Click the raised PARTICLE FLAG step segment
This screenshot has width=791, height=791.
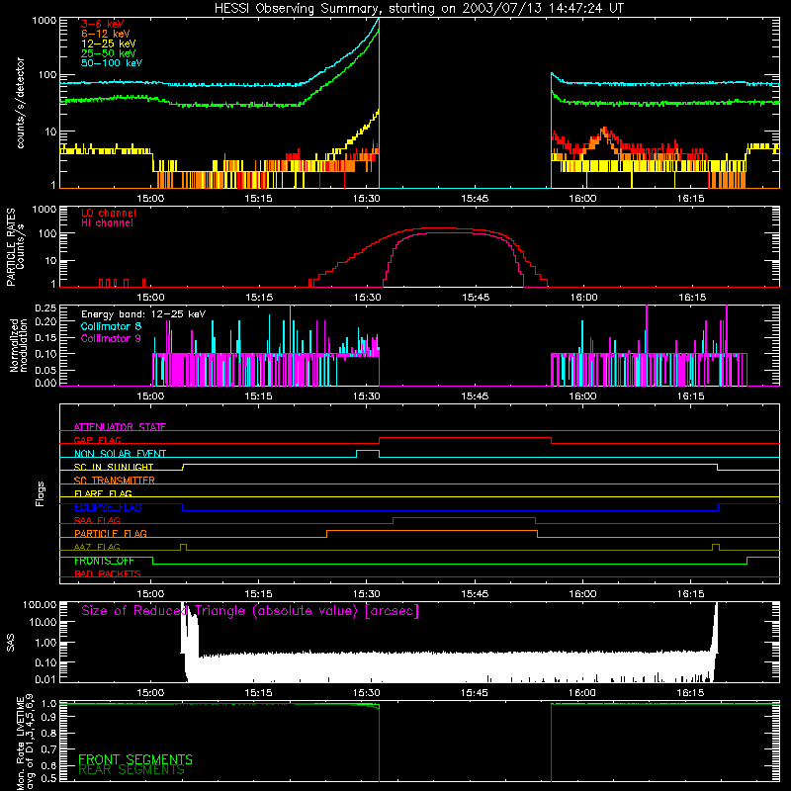click(432, 531)
